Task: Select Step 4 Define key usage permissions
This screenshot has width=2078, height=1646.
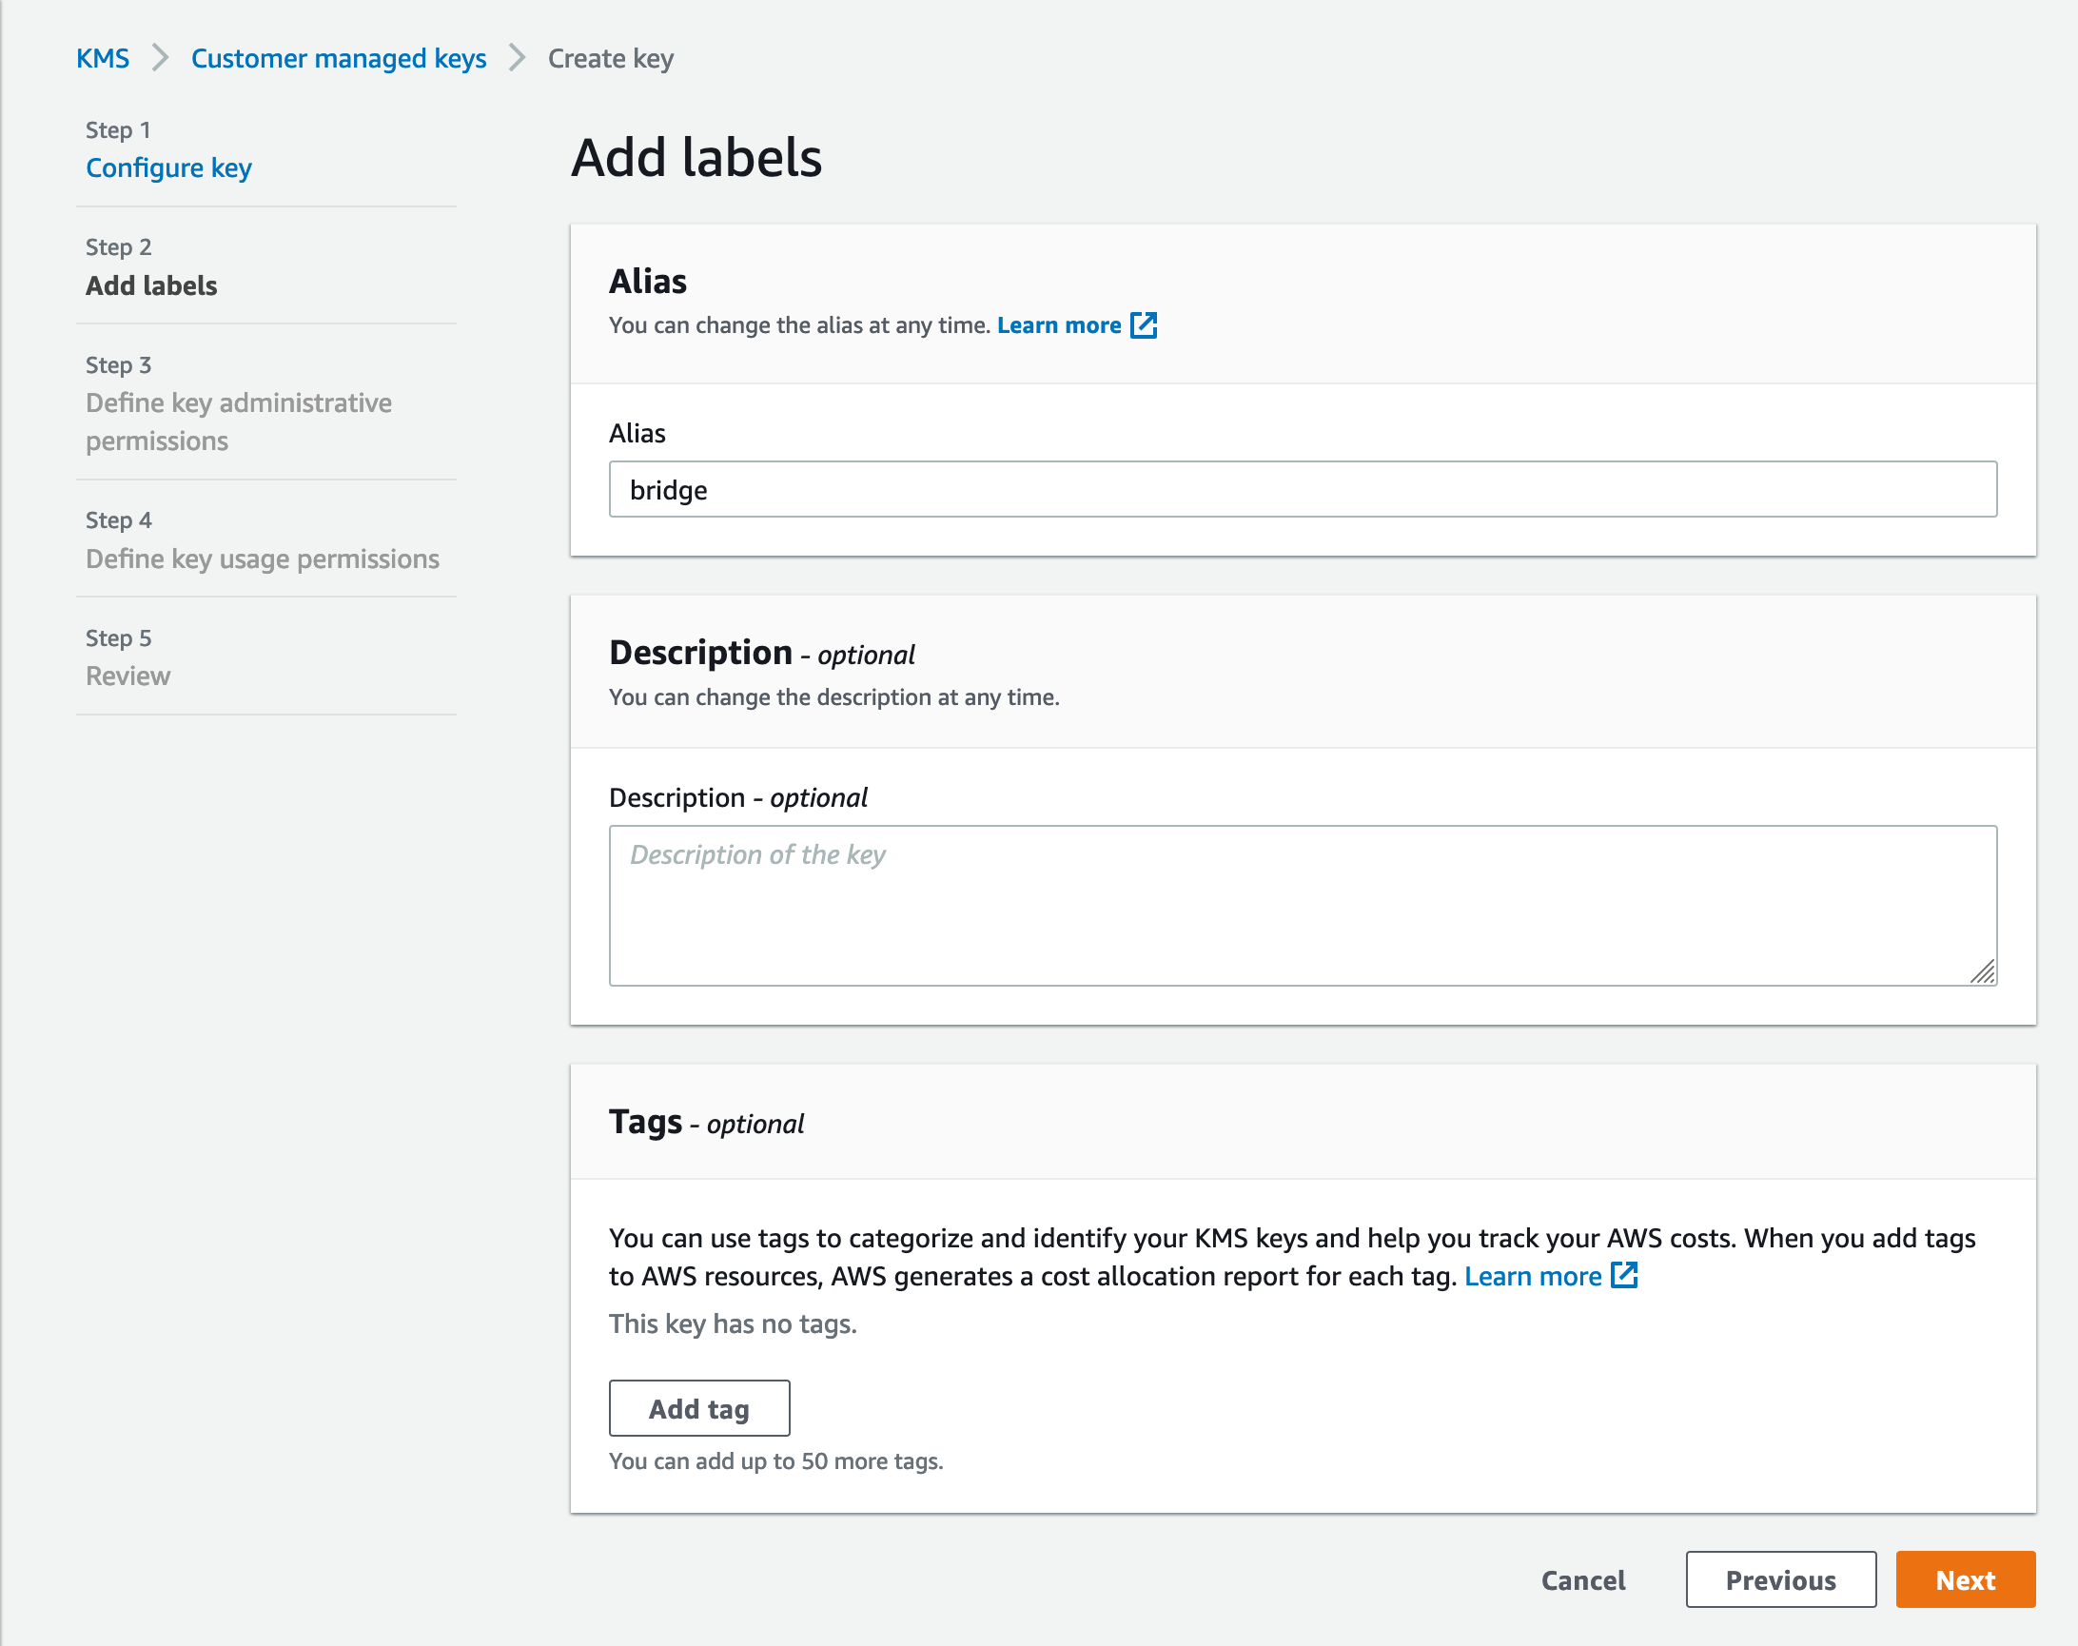Action: pyautogui.click(x=263, y=558)
